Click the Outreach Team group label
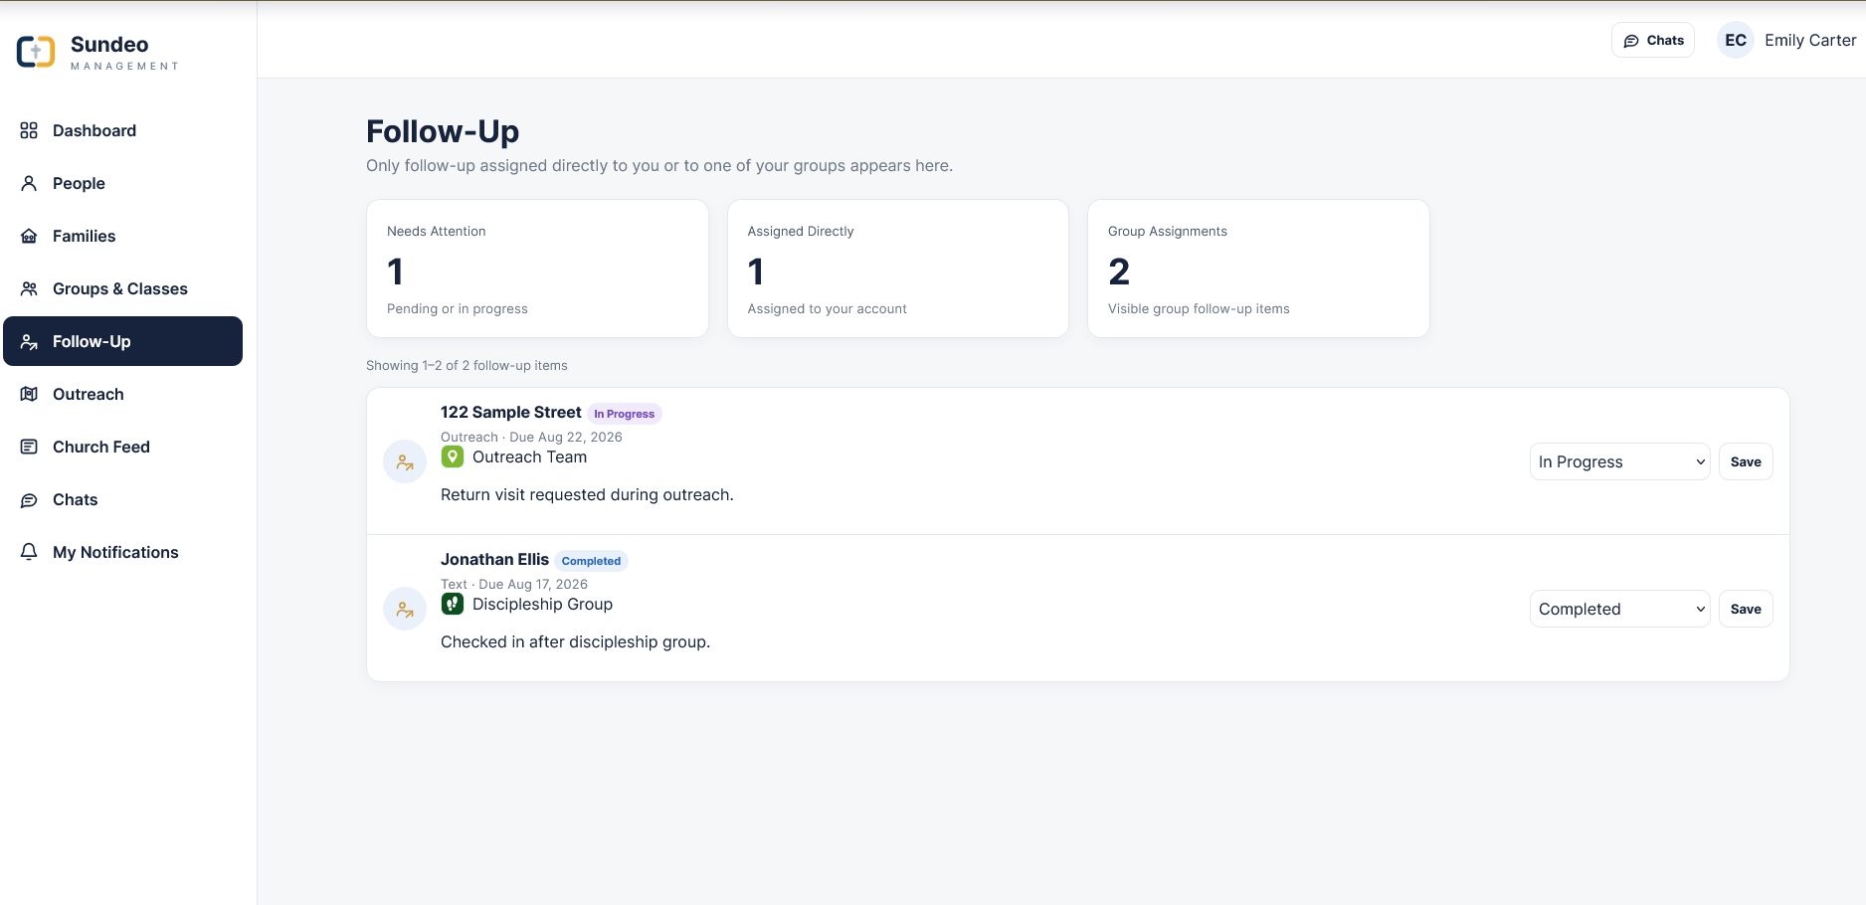1866x905 pixels. (529, 456)
